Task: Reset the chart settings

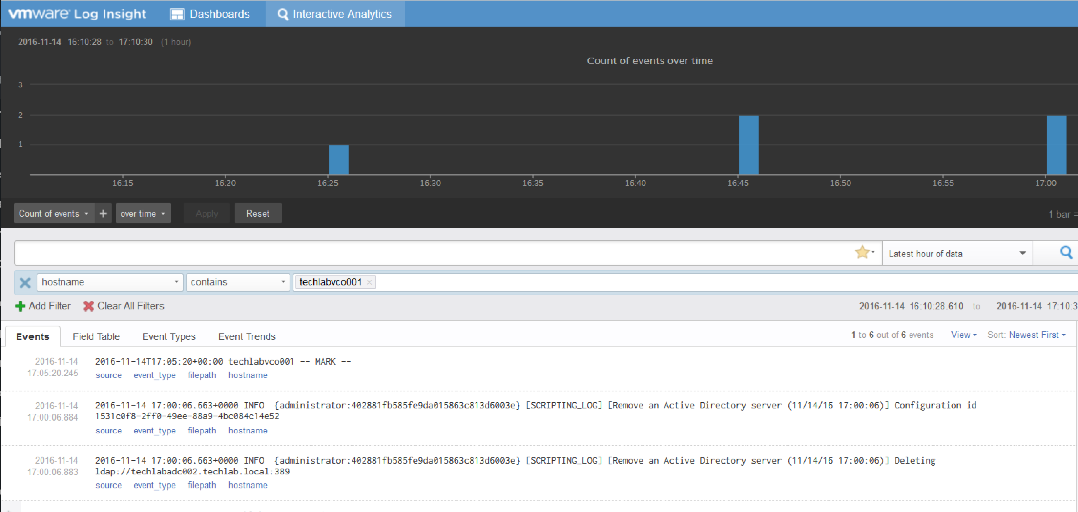Action: click(258, 213)
